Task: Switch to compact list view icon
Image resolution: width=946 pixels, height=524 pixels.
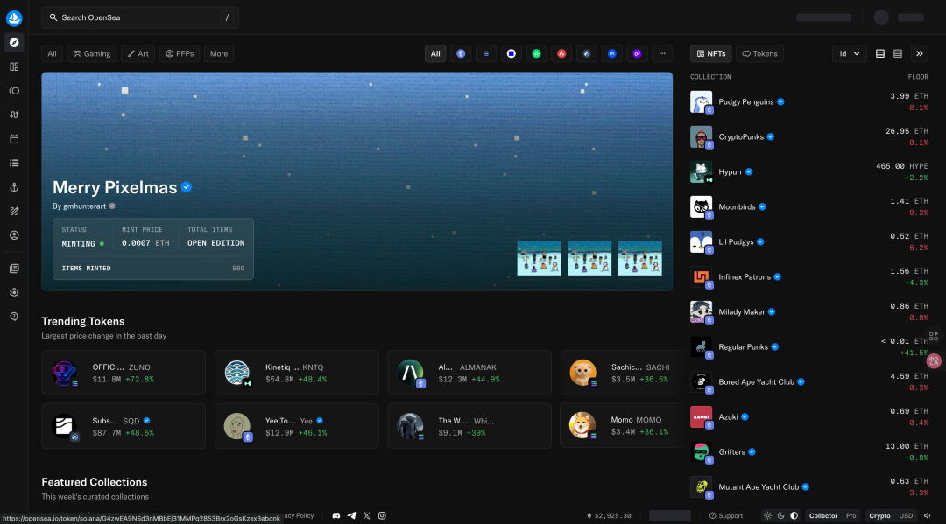Action: coord(898,53)
